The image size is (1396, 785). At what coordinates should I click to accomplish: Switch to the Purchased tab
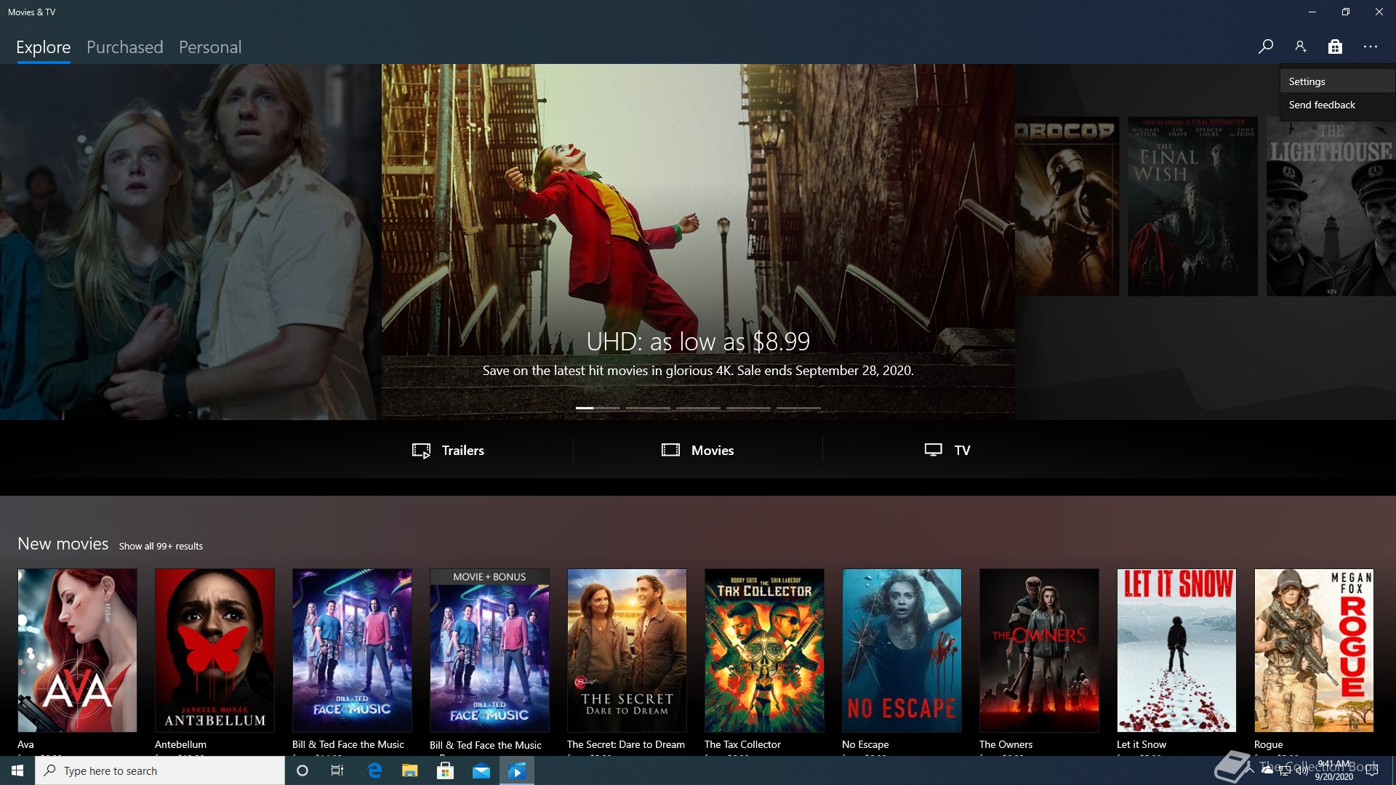coord(125,47)
